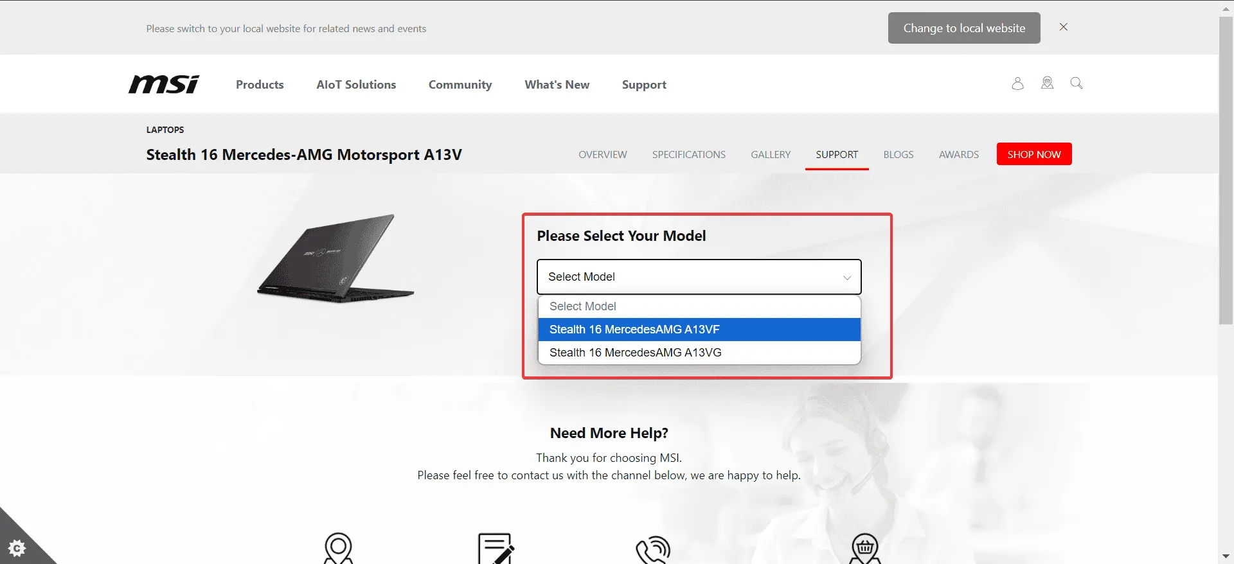The height and width of the screenshot is (564, 1234).
Task: Open the cookie settings gear icon
Action: (17, 548)
